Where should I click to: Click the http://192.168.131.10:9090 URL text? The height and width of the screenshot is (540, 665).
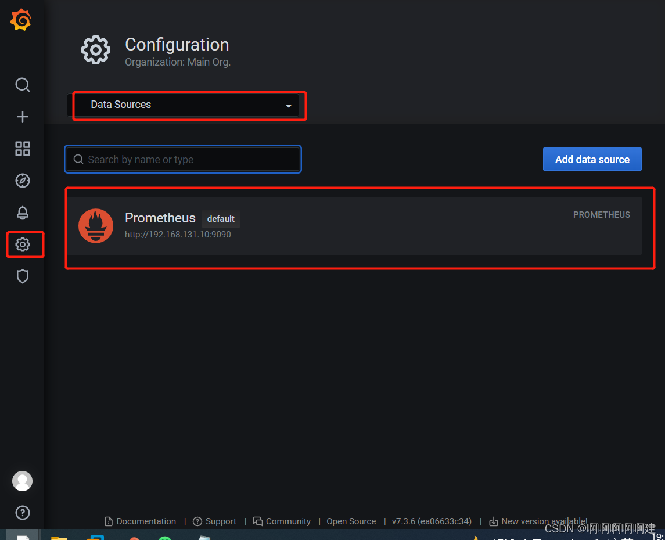coord(178,235)
